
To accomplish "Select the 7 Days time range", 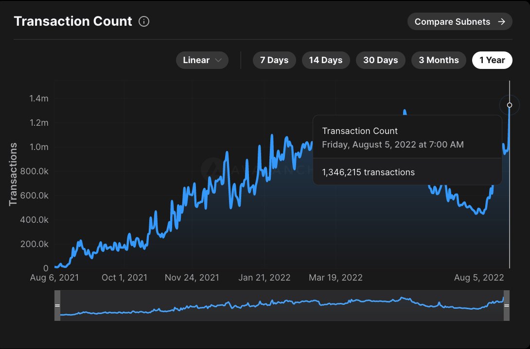I will [274, 60].
